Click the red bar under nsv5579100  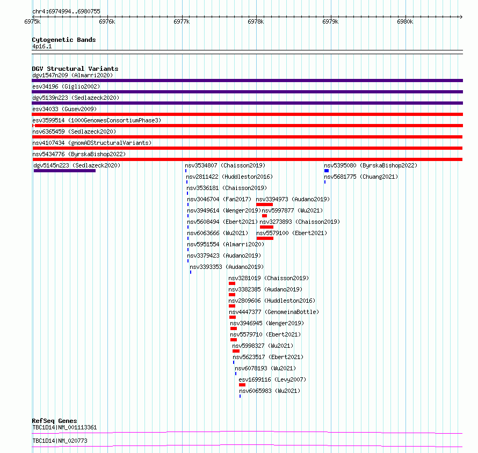tap(265, 238)
